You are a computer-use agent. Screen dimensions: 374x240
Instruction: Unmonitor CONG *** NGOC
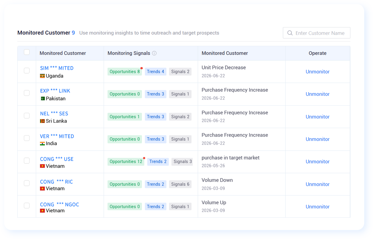318,207
